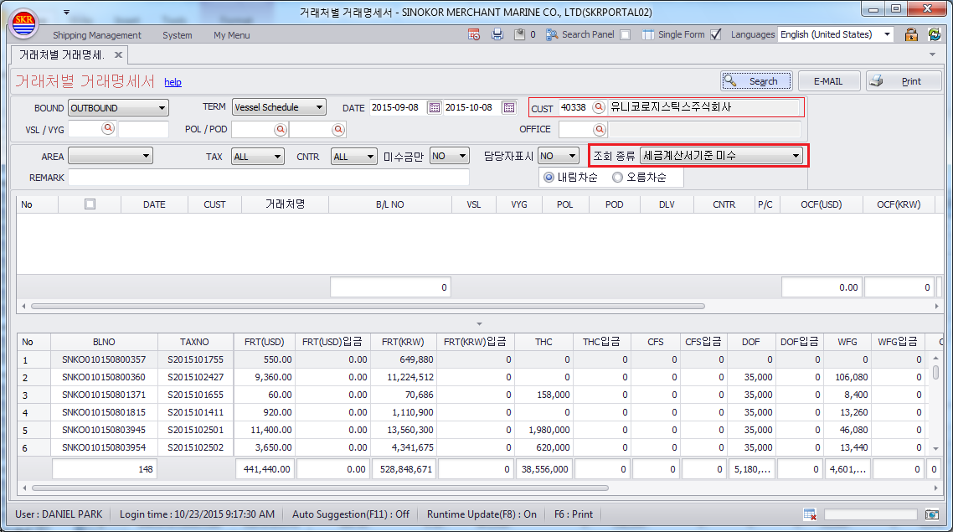953x532 pixels.
Task: Click the Search button
Action: click(x=757, y=81)
